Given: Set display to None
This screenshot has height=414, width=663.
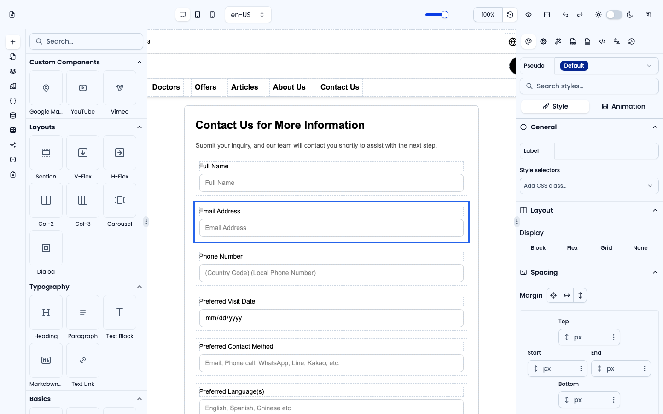Looking at the screenshot, I should 640,248.
